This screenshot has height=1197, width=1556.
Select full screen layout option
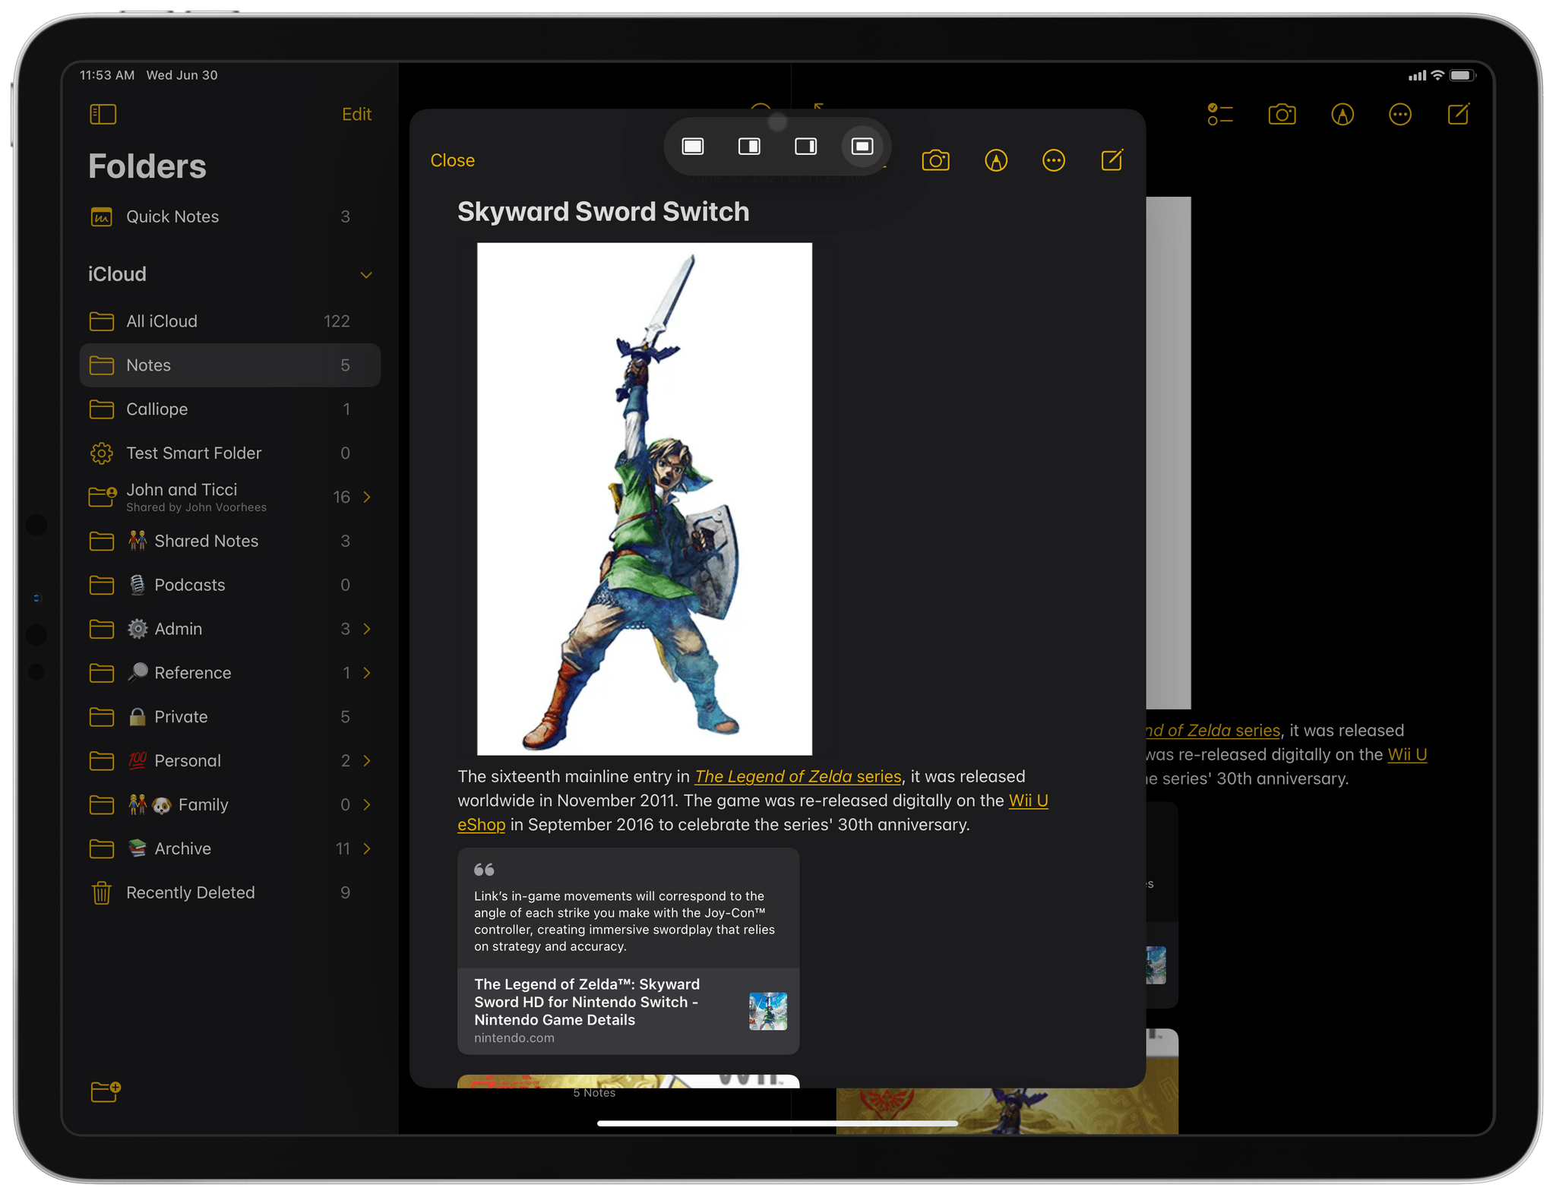pyautogui.click(x=693, y=146)
